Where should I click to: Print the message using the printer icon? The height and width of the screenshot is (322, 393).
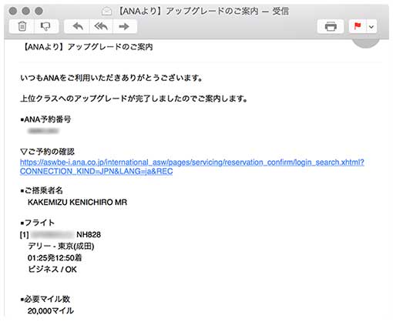coord(331,26)
